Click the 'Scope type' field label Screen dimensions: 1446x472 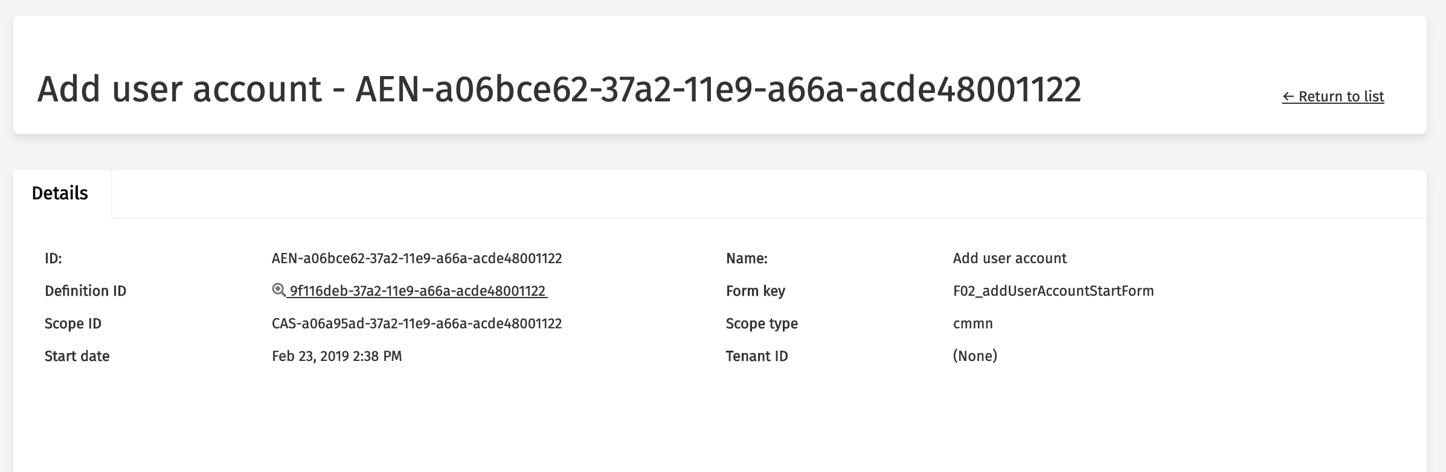pos(762,324)
